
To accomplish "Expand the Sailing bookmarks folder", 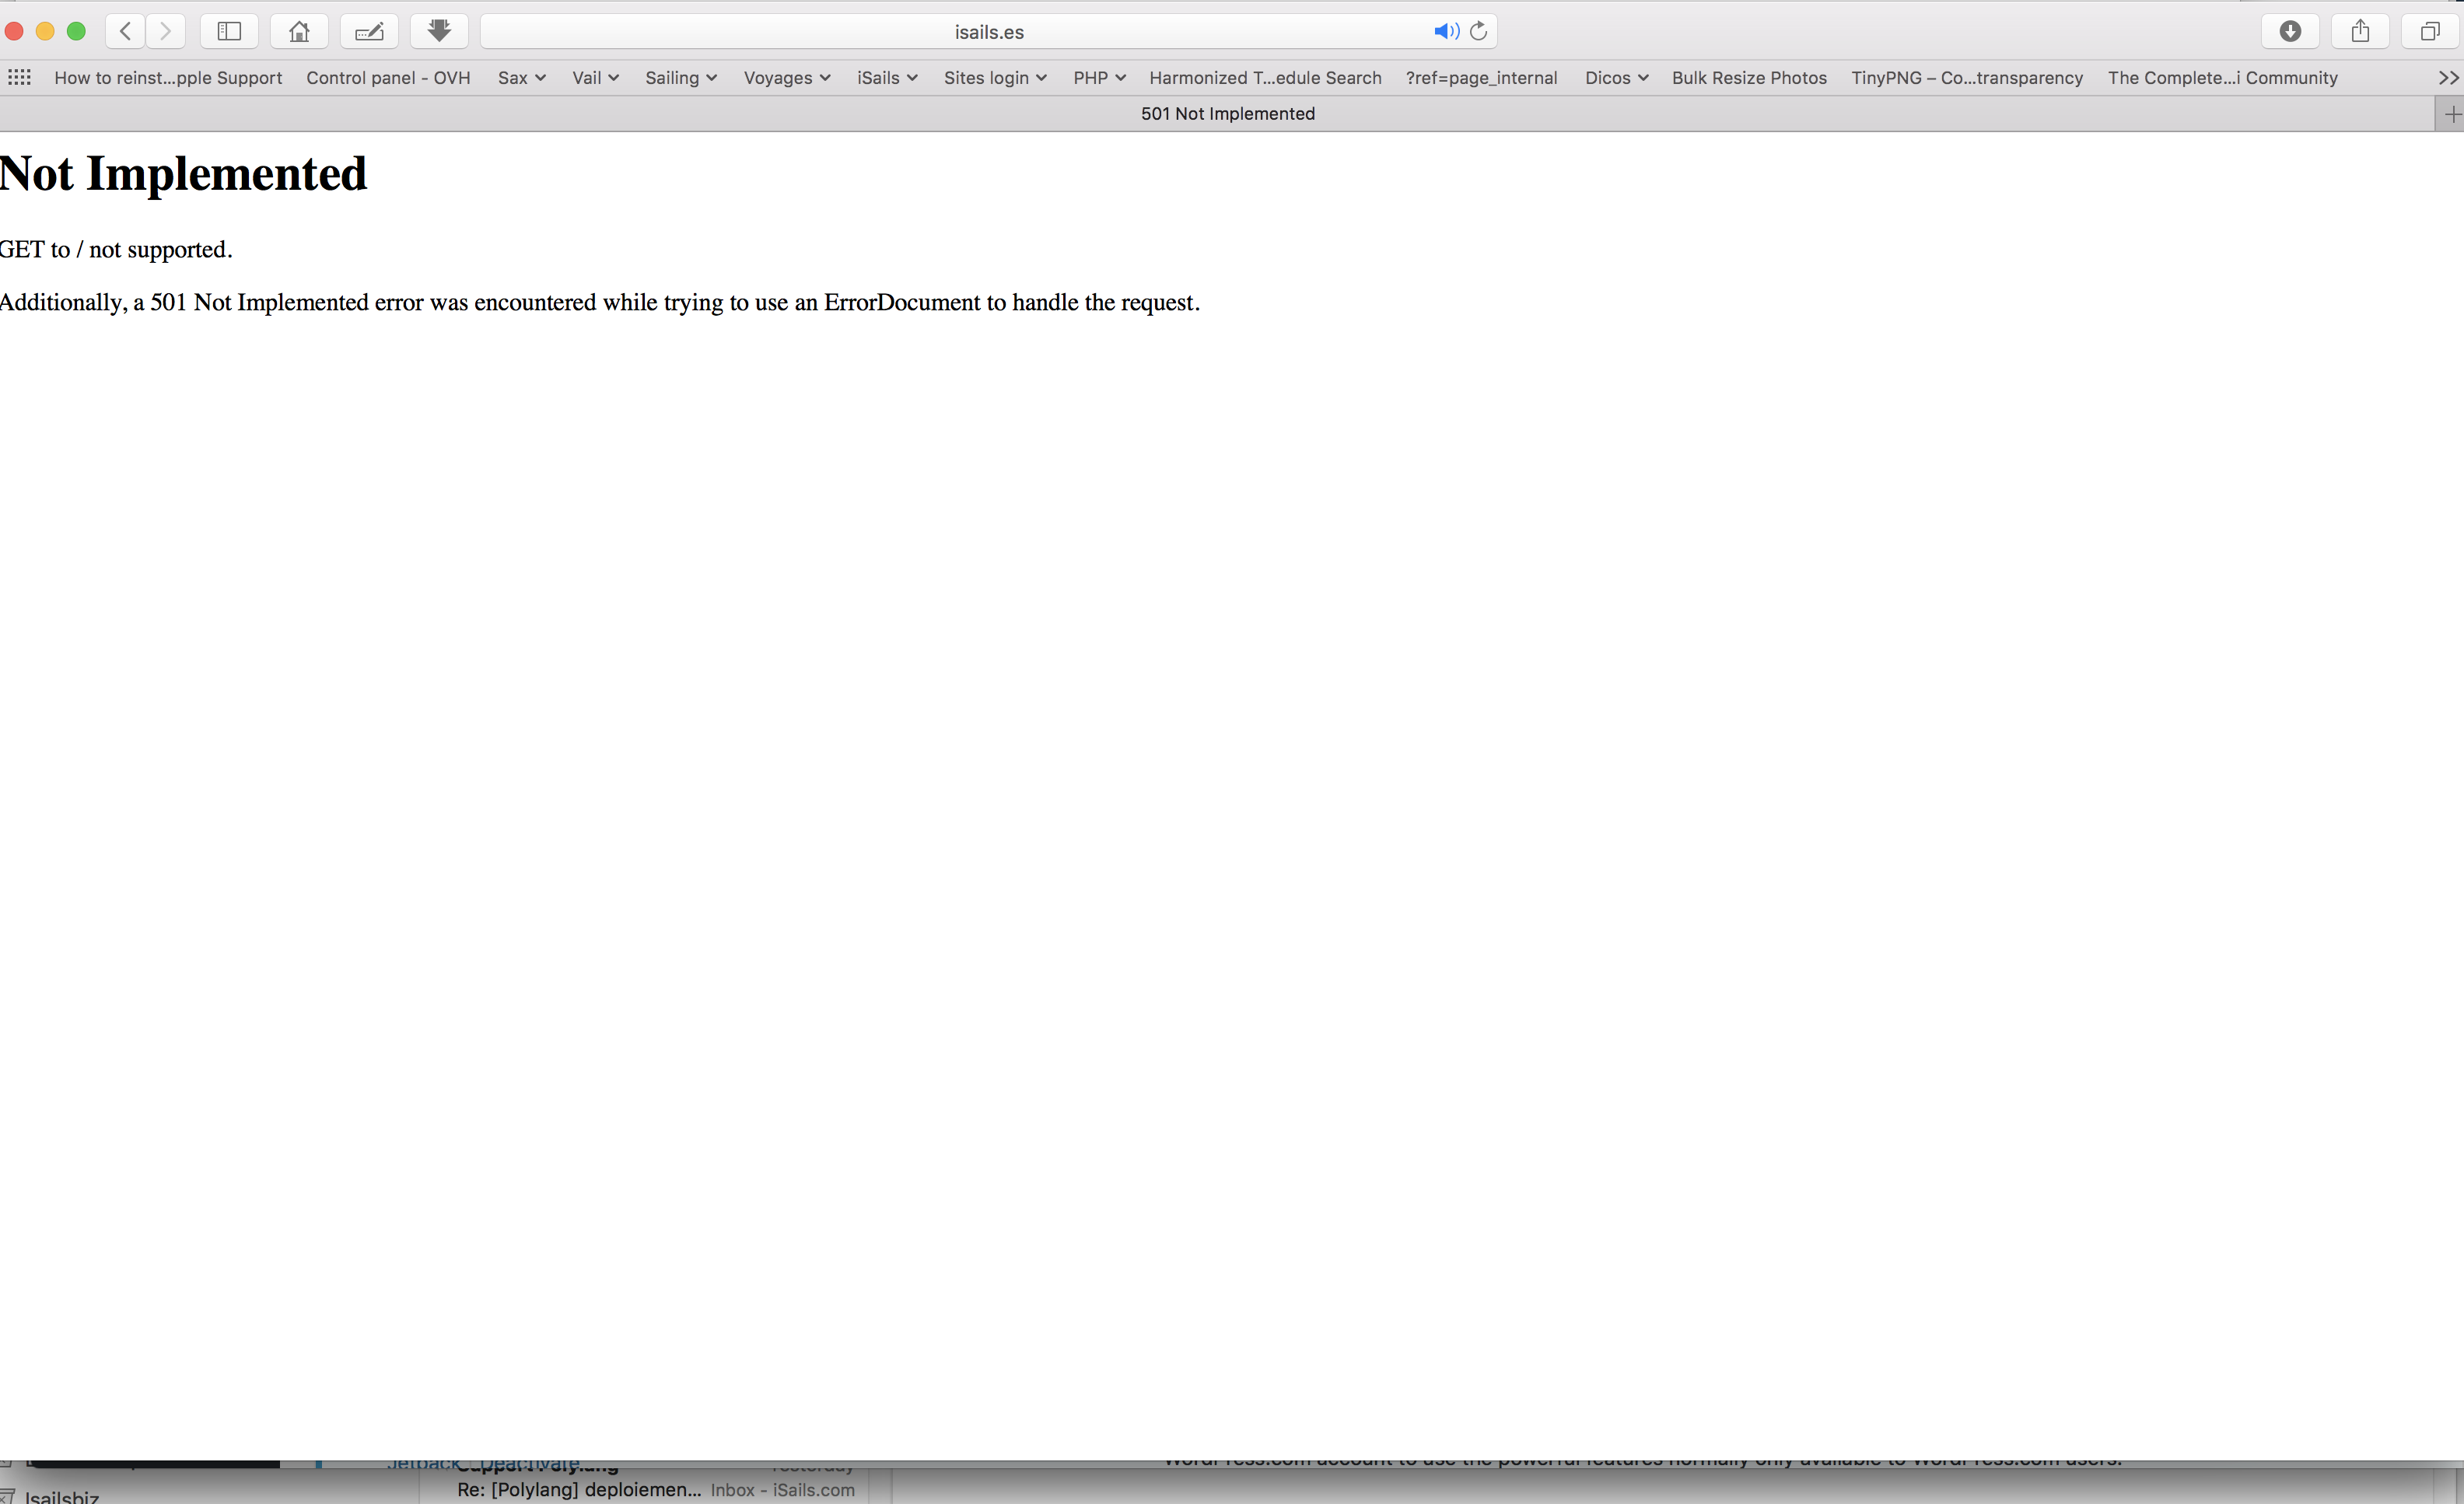I will click(681, 78).
